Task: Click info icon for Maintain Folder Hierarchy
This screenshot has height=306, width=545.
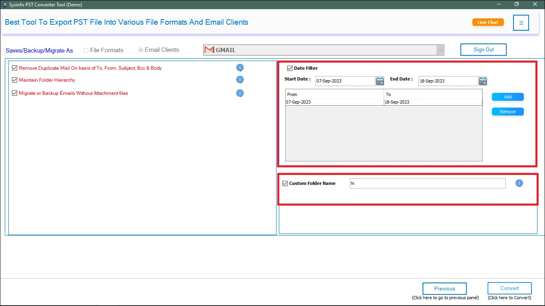Action: 240,80
